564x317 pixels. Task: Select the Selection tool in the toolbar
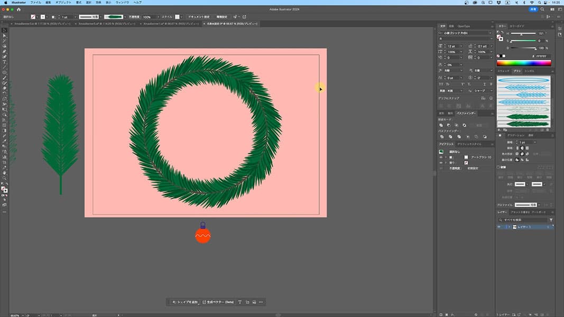(4, 30)
